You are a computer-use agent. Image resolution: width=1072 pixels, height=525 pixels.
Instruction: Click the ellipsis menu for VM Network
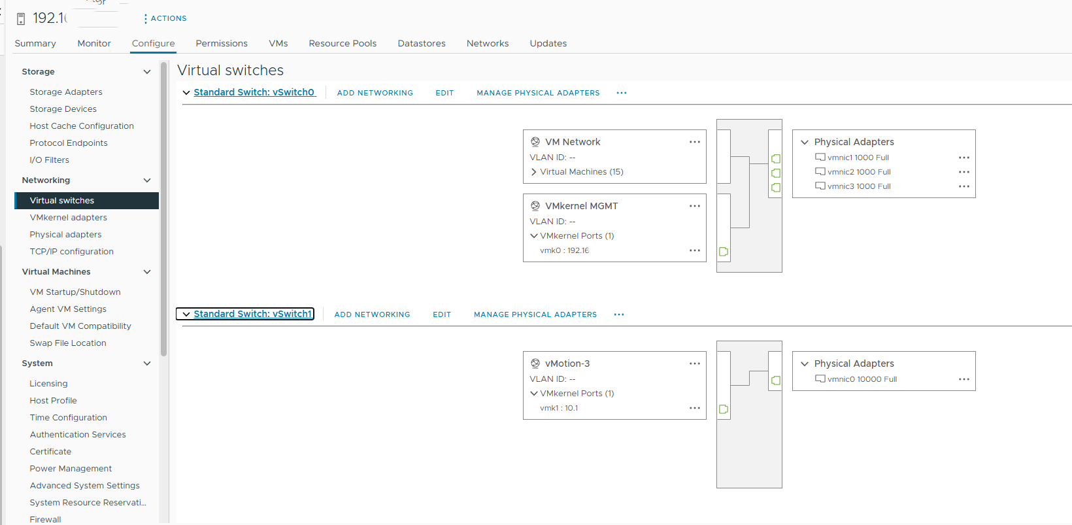click(694, 142)
